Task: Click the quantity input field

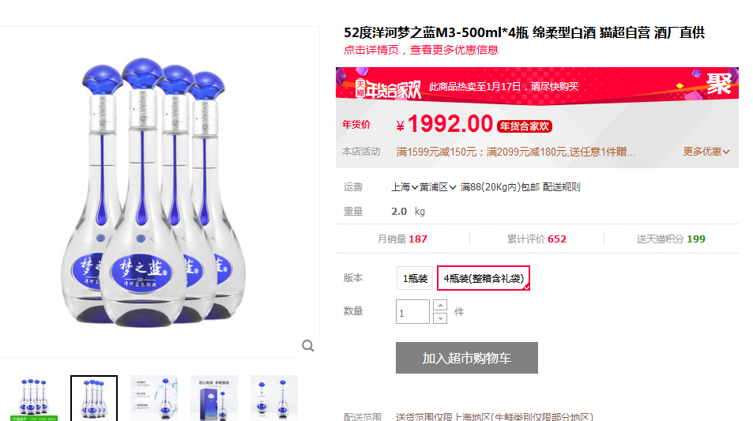Action: click(x=412, y=312)
